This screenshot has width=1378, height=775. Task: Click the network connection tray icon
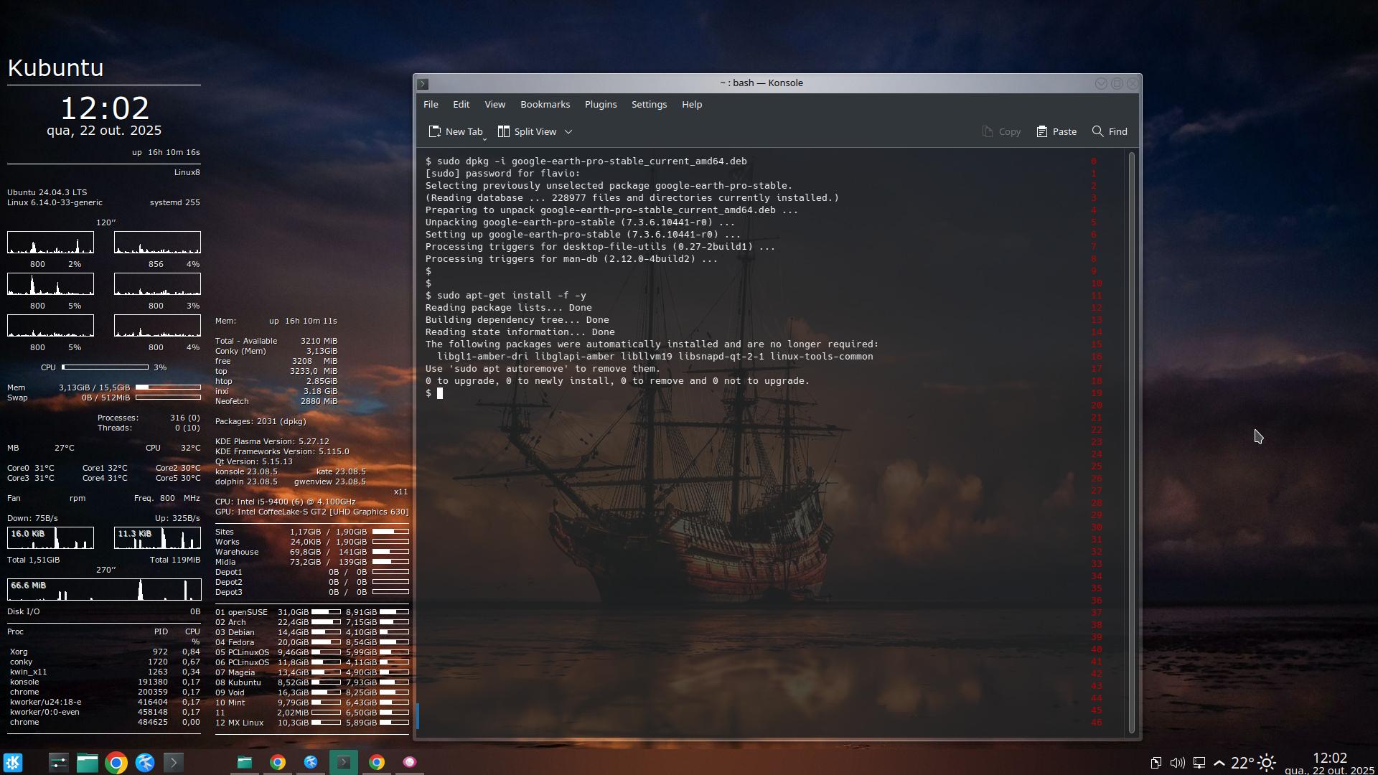1199,762
